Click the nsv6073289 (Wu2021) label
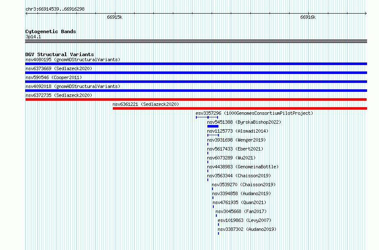Screen dimensions: 379x250 pos(231,158)
